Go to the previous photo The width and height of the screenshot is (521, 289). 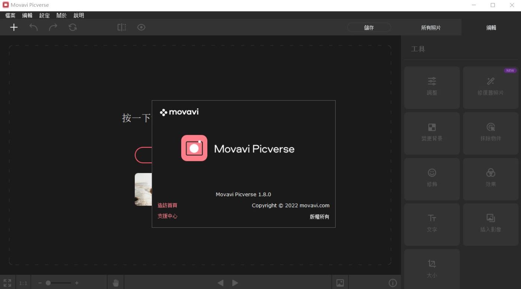(x=221, y=283)
